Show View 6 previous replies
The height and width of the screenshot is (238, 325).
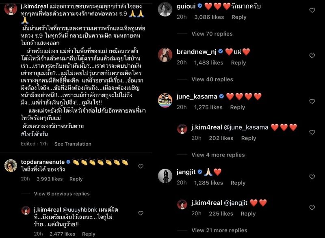62,194
